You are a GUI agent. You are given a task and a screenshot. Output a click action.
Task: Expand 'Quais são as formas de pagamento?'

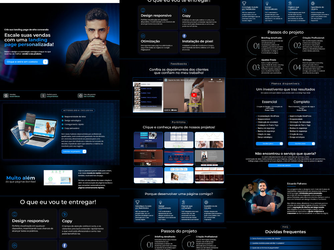[x=286, y=248]
